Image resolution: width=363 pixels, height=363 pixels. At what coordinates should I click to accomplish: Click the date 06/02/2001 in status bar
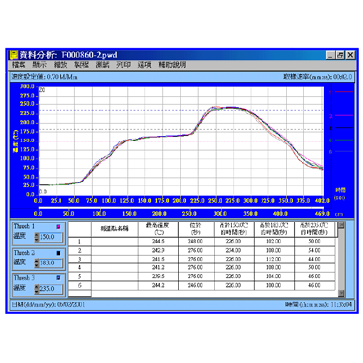tap(71, 305)
